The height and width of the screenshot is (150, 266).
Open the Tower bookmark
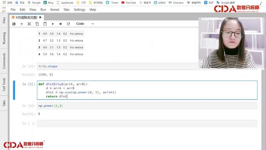pos(112,2)
